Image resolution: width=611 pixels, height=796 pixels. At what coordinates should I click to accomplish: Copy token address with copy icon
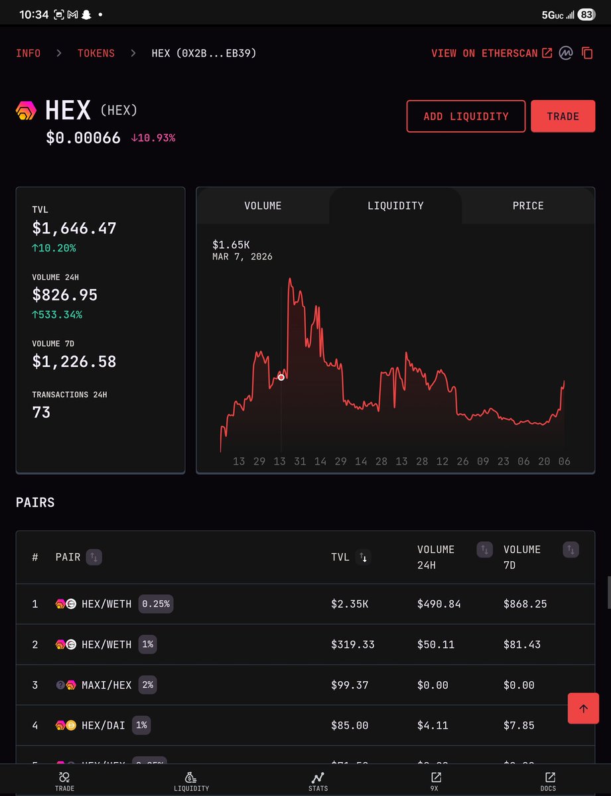point(587,53)
